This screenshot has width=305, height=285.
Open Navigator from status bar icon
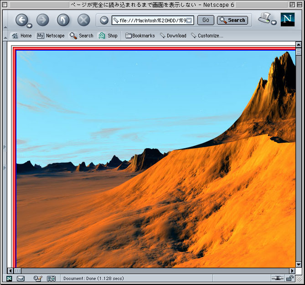(9, 279)
